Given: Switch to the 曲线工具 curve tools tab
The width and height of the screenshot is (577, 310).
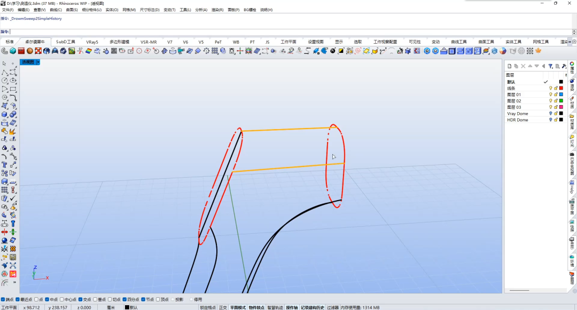Looking at the screenshot, I should coord(459,42).
